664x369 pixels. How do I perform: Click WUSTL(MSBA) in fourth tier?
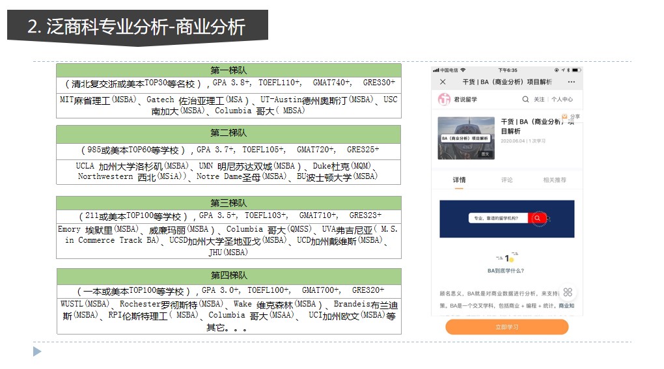pyautogui.click(x=85, y=304)
